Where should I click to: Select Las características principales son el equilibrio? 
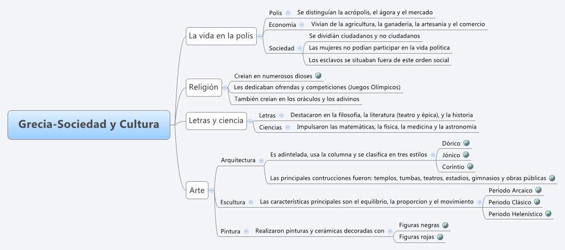pos(366,202)
